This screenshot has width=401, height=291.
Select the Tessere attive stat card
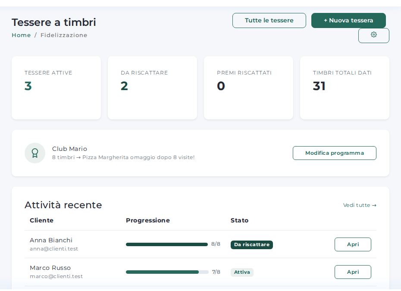[x=56, y=88]
